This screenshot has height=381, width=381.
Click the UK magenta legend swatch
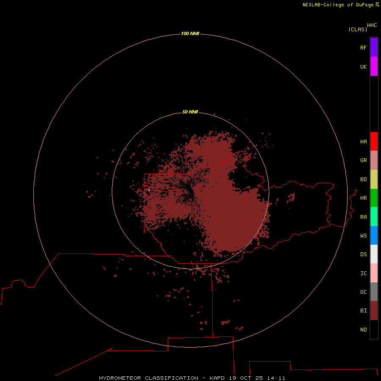374,66
